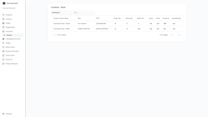The image size is (208, 117).
Task: Click the Orders tag icon
Action: 3,43
